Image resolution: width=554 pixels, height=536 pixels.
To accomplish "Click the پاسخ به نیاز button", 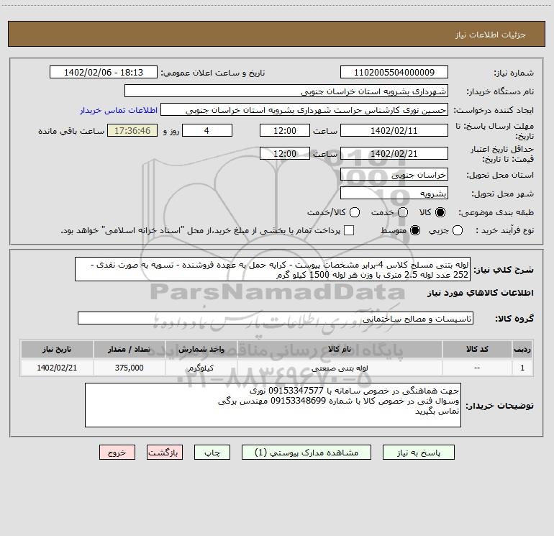I will click(x=418, y=453).
